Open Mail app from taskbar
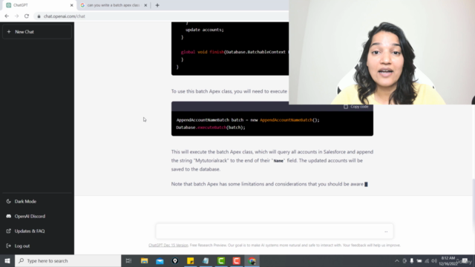This screenshot has height=267, width=475. 160,260
